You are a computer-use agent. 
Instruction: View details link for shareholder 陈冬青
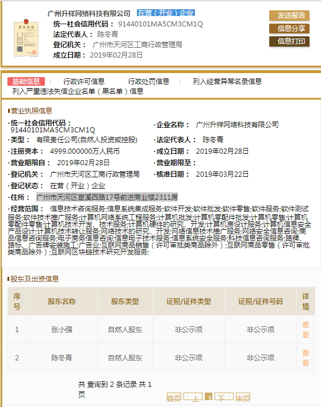305,358
